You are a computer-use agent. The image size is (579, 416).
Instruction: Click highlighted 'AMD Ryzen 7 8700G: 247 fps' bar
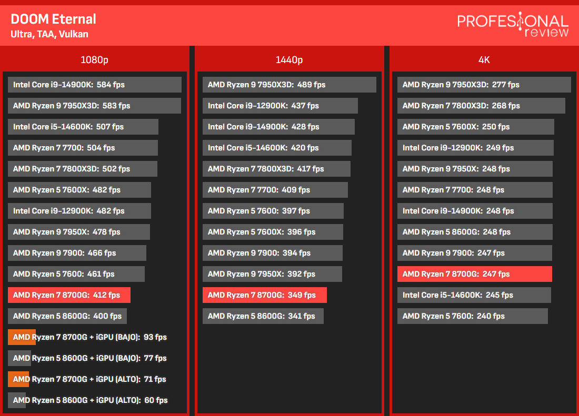(x=474, y=273)
